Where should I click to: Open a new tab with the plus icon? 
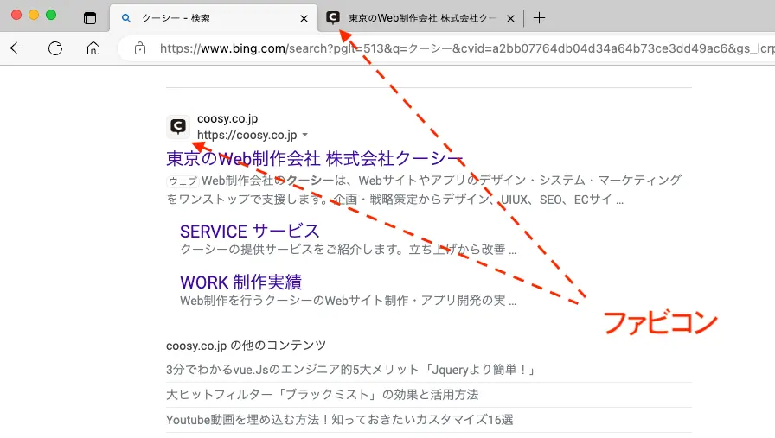(x=539, y=18)
